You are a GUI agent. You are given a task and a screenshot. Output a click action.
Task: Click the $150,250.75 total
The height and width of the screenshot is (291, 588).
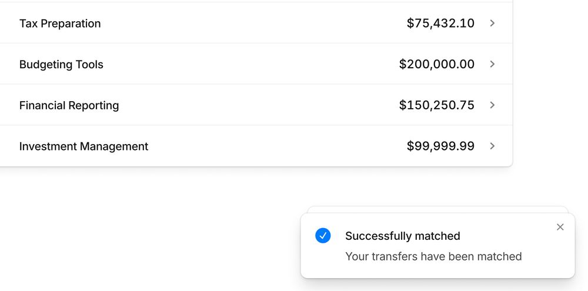coord(436,105)
